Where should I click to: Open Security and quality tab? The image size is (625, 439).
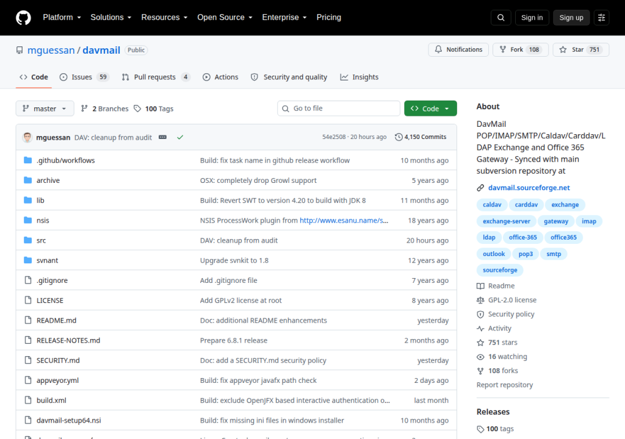click(289, 77)
